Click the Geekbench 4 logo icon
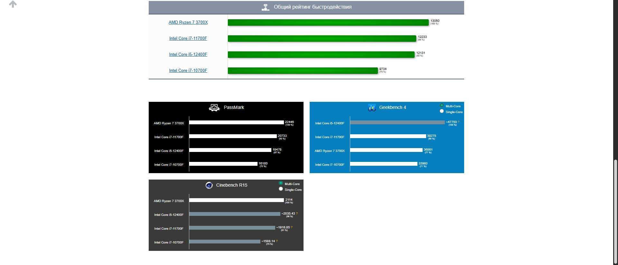Image resolution: width=618 pixels, height=265 pixels. tap(372, 108)
